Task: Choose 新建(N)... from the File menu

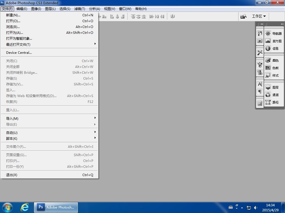Action: coord(49,15)
